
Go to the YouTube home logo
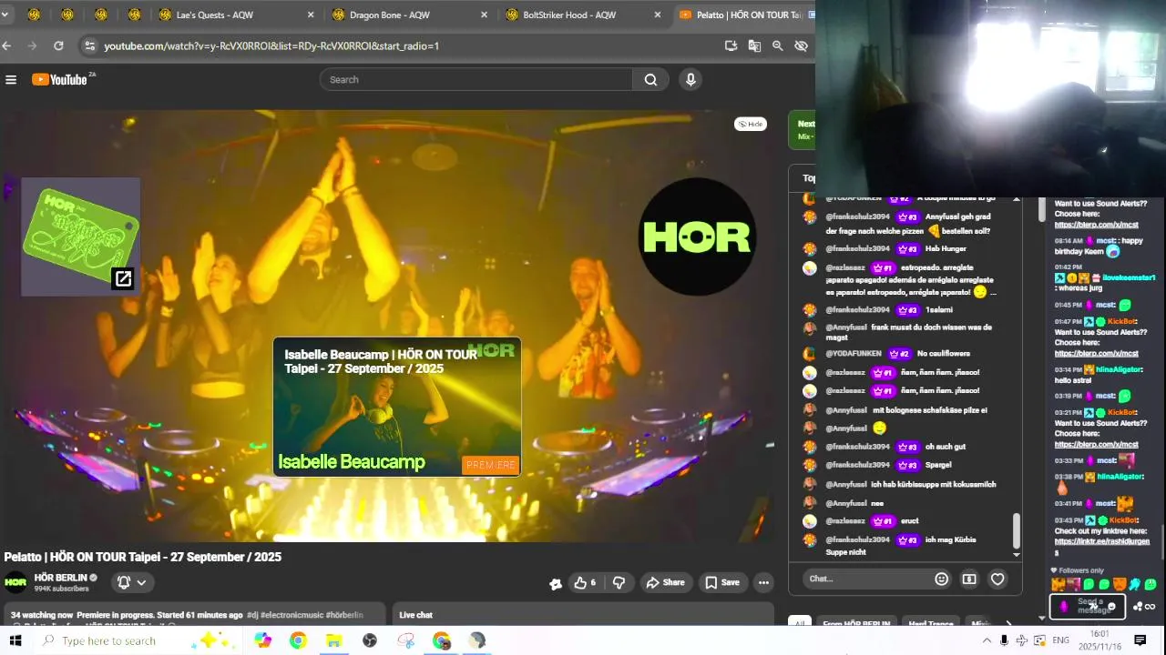pyautogui.click(x=60, y=80)
